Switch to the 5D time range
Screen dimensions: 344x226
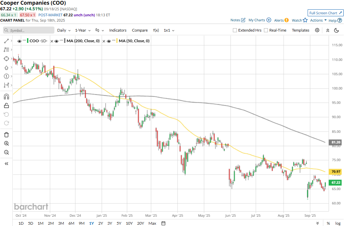point(30,223)
